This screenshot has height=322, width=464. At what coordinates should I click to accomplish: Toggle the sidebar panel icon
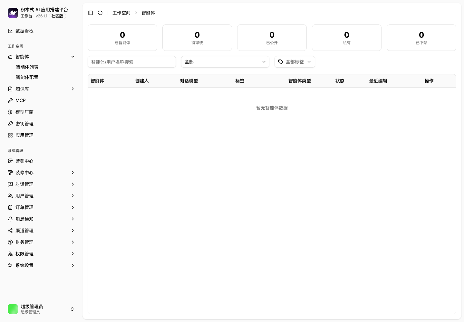click(91, 13)
